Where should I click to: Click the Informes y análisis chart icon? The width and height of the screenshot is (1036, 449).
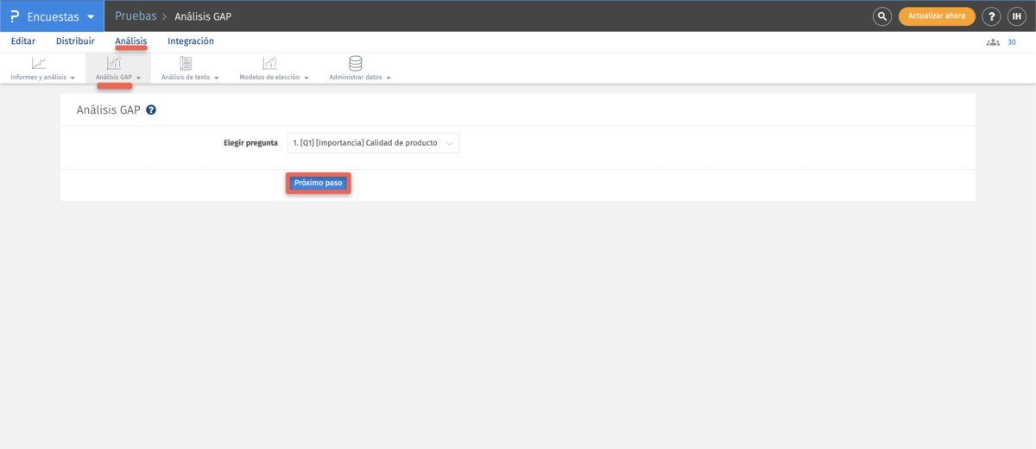point(39,63)
